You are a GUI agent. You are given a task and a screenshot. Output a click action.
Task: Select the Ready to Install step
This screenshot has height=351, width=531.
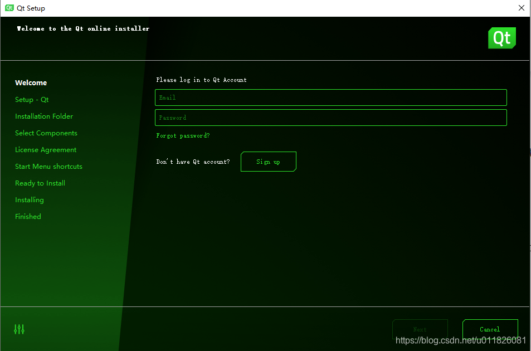coord(40,183)
